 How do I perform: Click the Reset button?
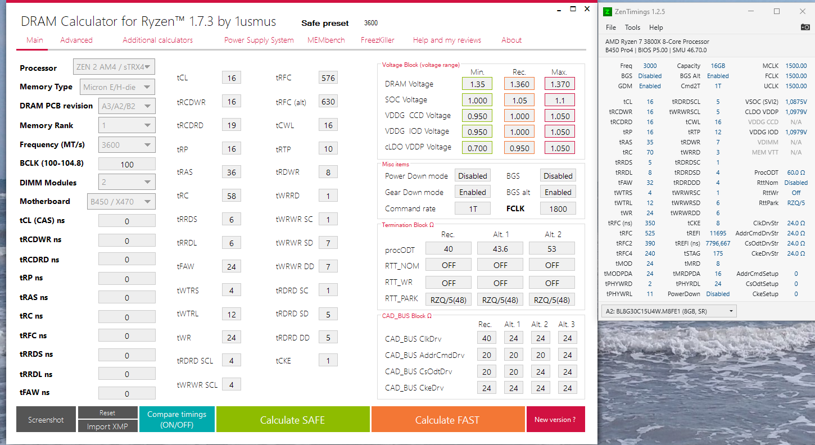click(107, 413)
